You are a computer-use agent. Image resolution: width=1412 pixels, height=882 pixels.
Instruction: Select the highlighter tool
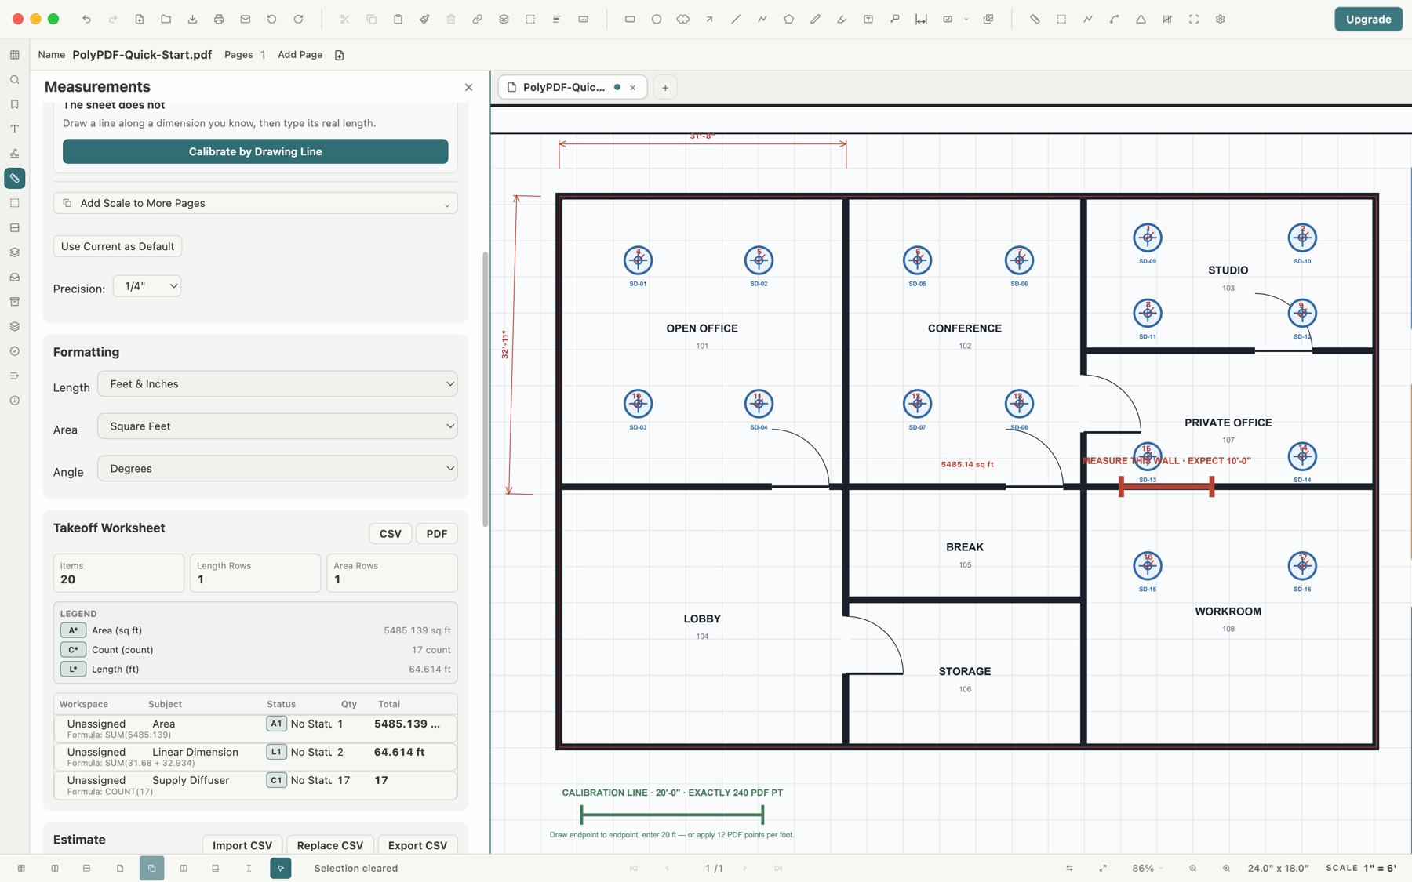[842, 19]
